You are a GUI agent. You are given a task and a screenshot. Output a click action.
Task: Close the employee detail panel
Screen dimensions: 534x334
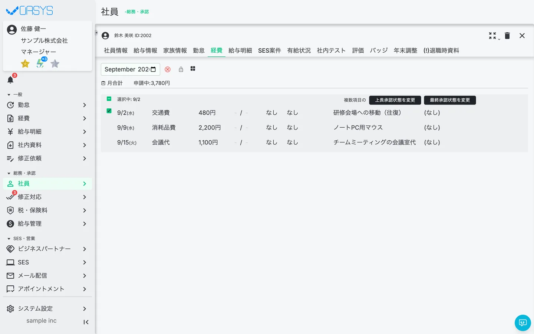click(x=522, y=36)
